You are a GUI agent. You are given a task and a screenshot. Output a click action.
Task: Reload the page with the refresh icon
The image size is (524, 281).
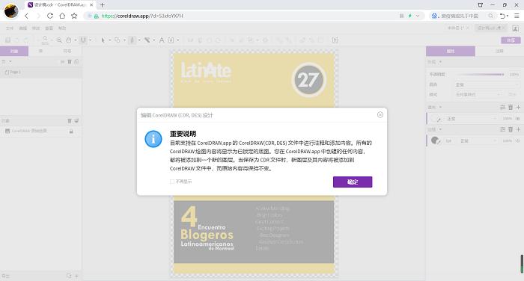[50, 16]
